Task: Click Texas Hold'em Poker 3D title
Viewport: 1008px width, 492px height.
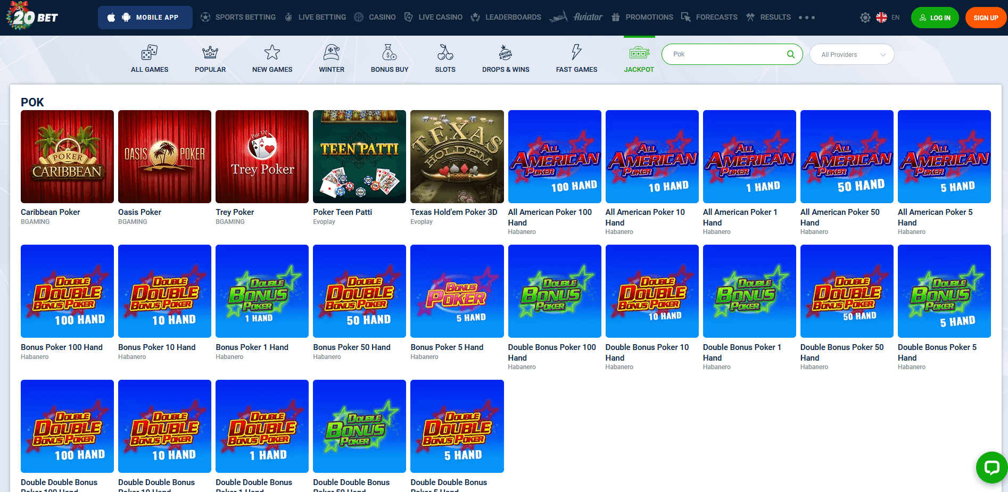Action: click(453, 212)
